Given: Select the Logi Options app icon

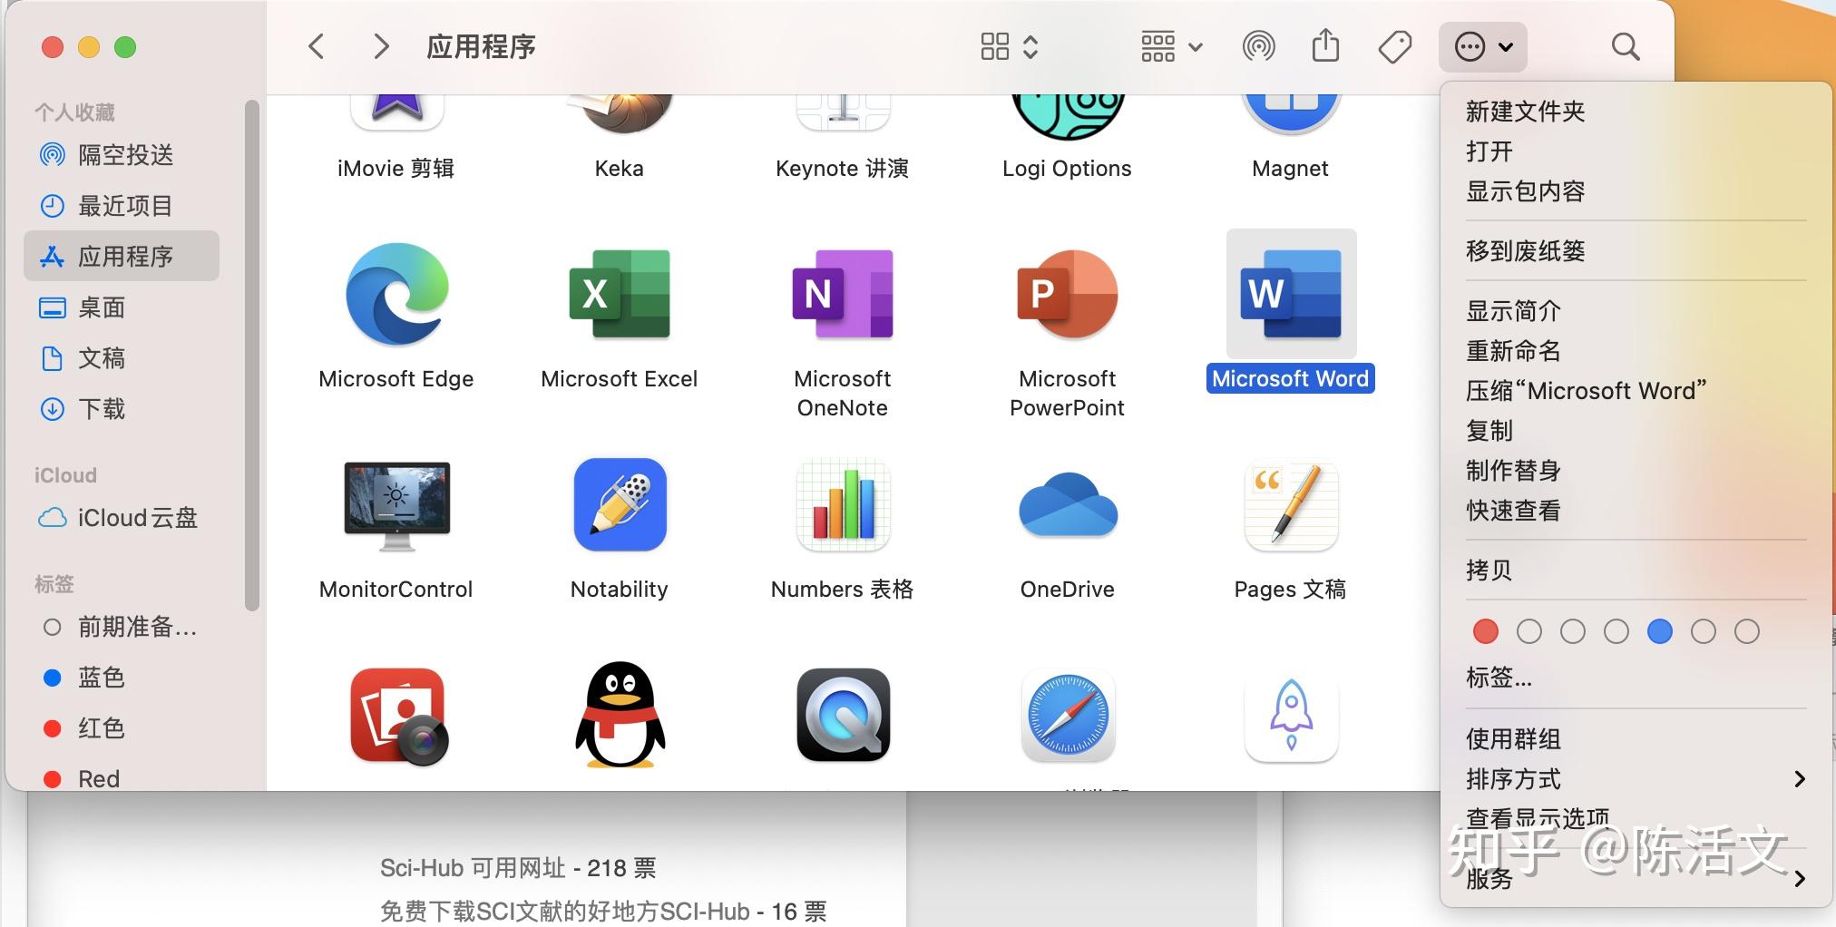Looking at the screenshot, I should 1068,116.
